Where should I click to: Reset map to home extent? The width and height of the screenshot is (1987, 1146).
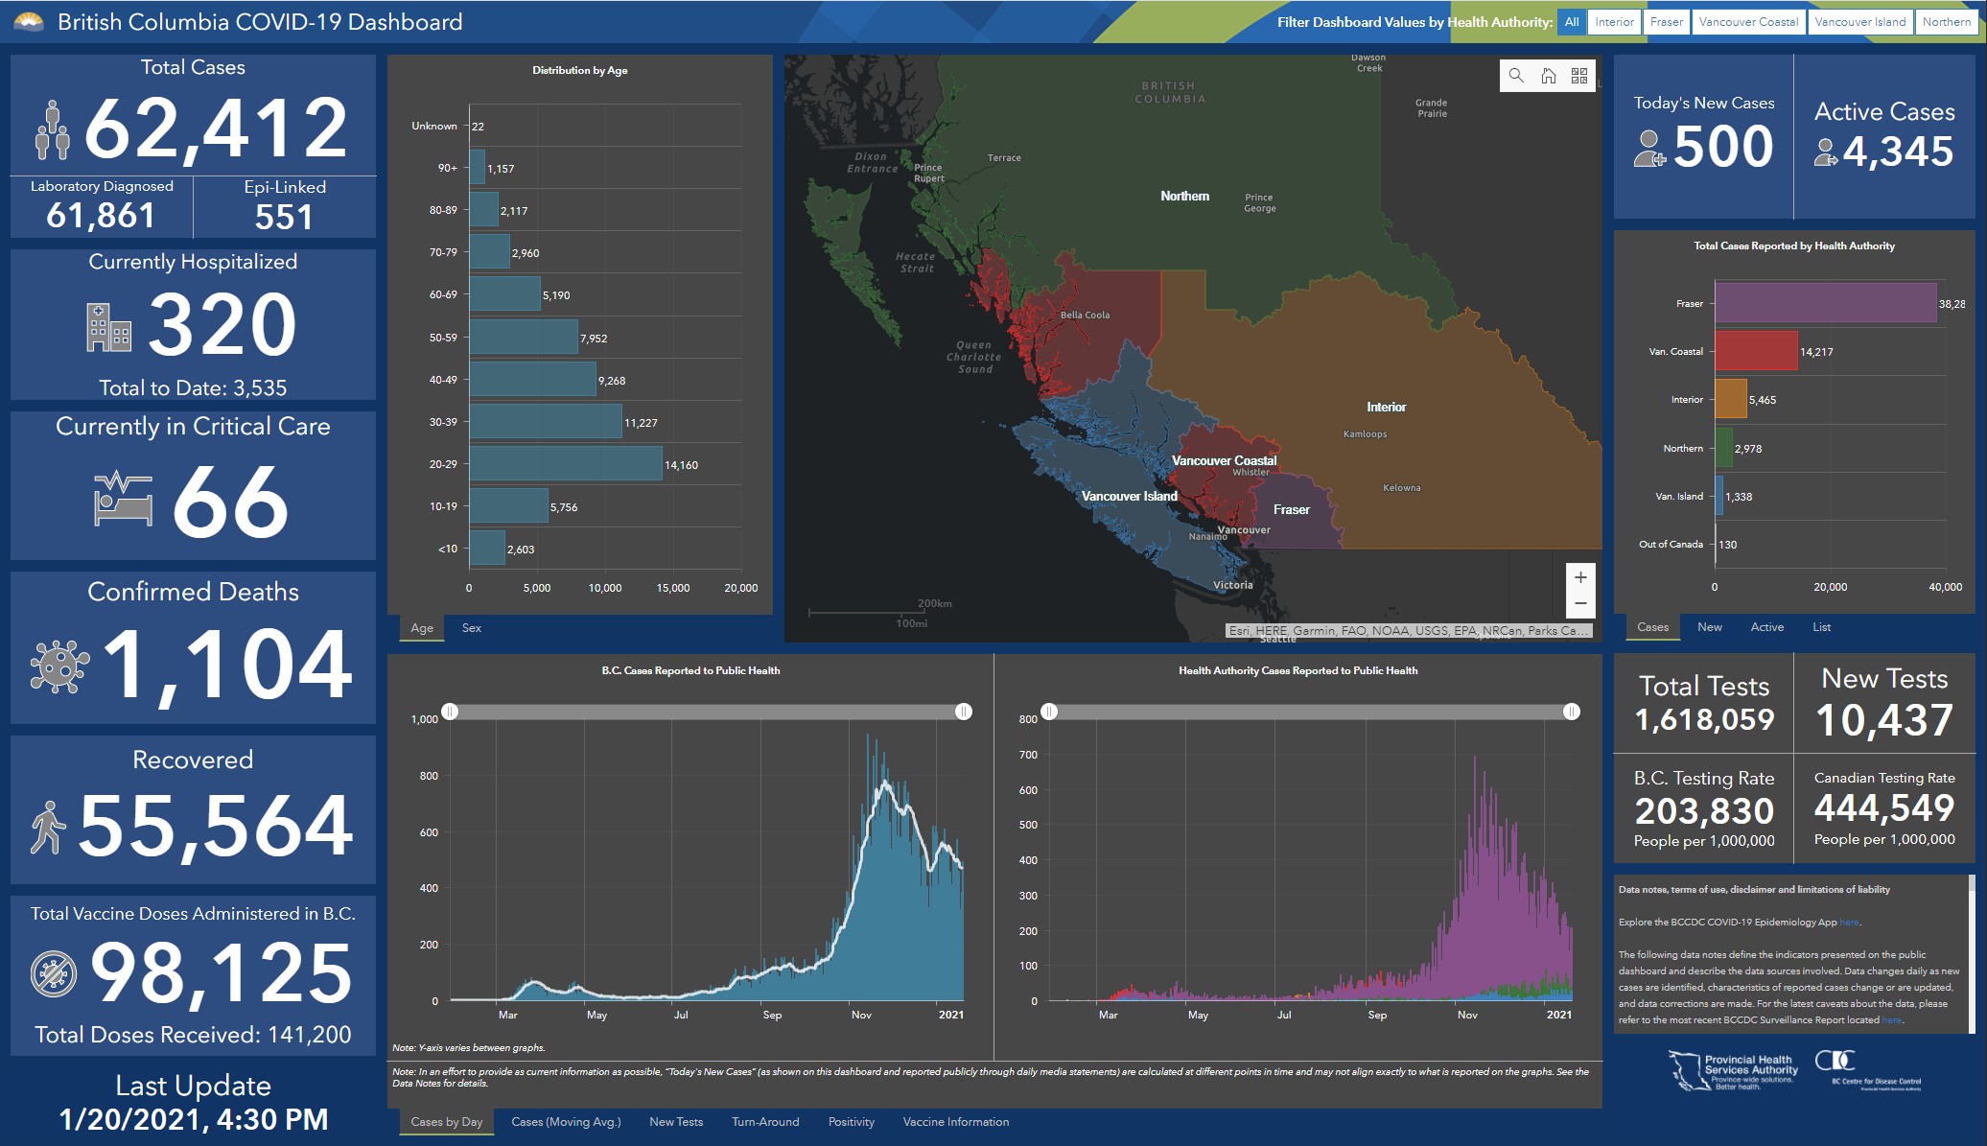pyautogui.click(x=1548, y=76)
